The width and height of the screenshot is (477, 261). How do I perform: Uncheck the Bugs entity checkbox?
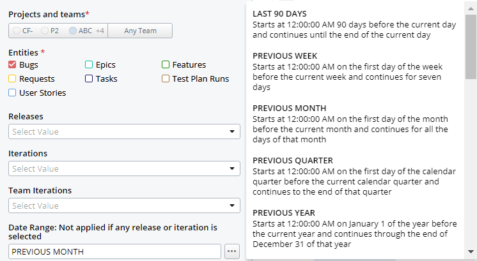(x=12, y=65)
